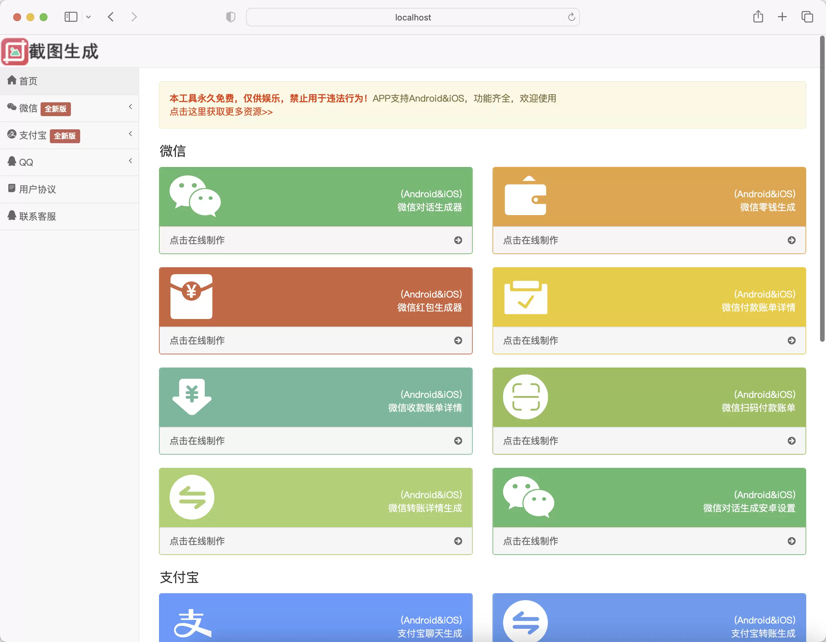Click the arrow icon in 微信收款账单详情 card footer
This screenshot has width=826, height=642.
[x=458, y=441]
